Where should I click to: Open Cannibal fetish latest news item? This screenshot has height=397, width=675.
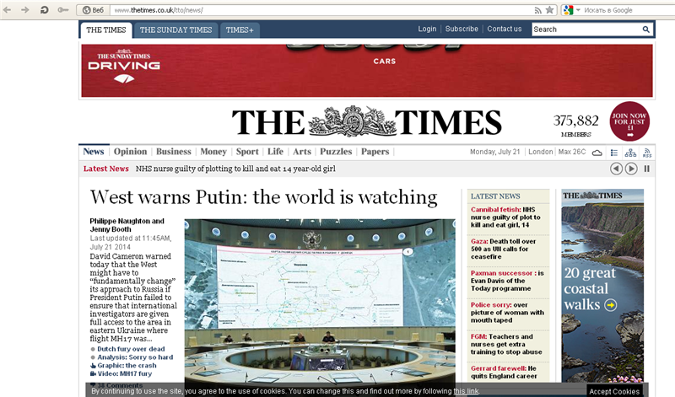coord(505,217)
